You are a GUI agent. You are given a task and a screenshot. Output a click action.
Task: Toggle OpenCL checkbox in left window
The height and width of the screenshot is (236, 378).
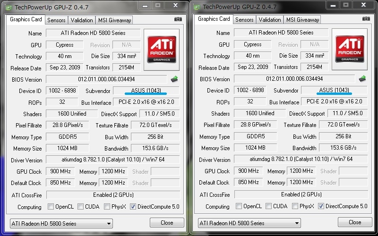click(51, 207)
